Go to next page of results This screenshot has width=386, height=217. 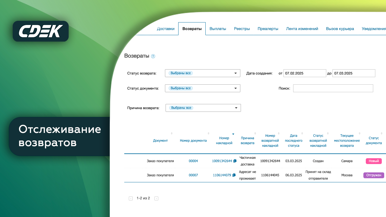click(x=156, y=198)
